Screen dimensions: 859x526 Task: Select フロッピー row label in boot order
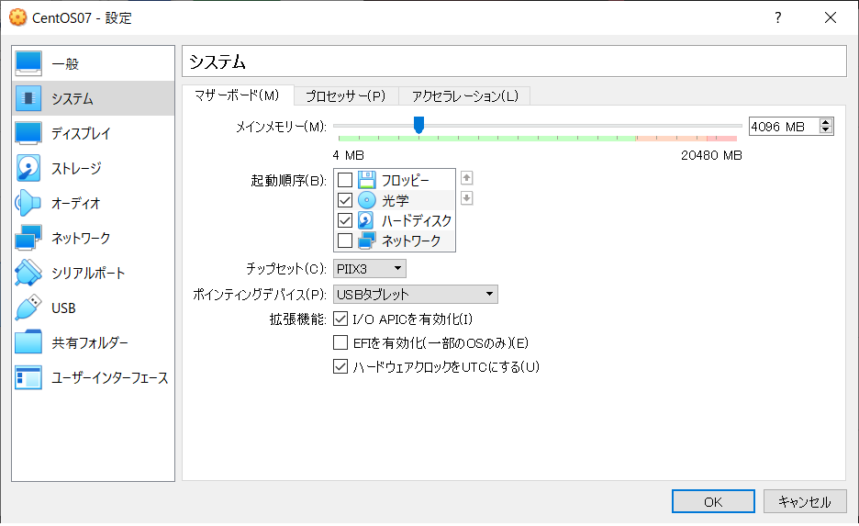pyautogui.click(x=406, y=180)
